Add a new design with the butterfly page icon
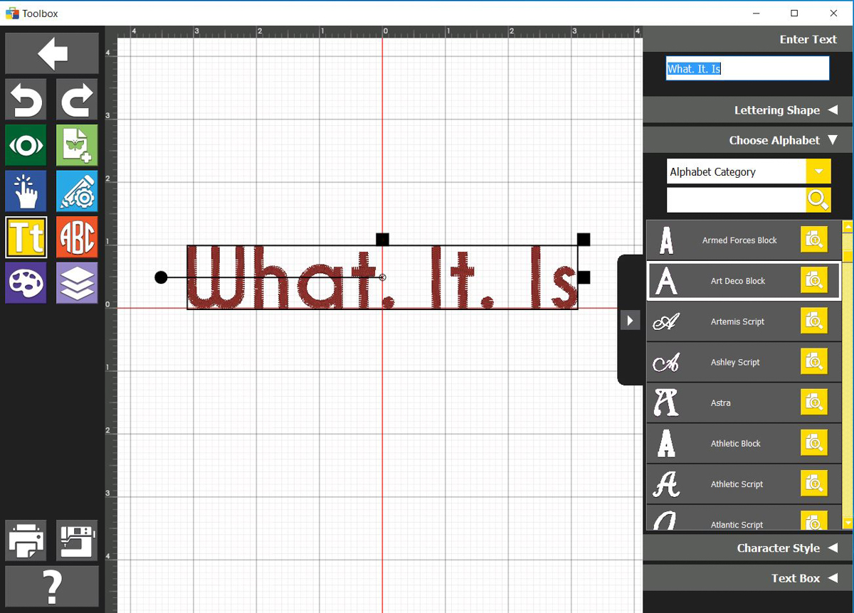 point(77,145)
